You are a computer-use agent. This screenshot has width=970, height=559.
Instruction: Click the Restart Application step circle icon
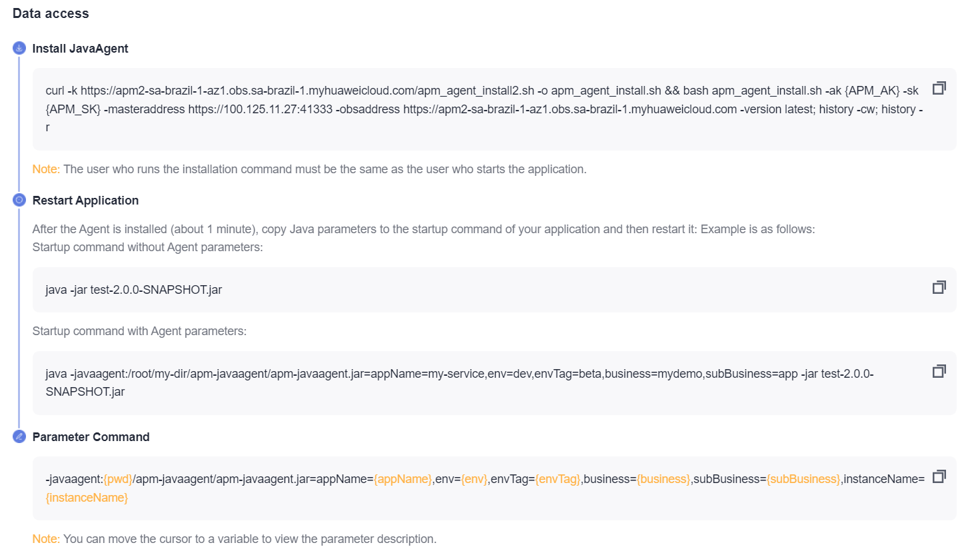tap(19, 200)
